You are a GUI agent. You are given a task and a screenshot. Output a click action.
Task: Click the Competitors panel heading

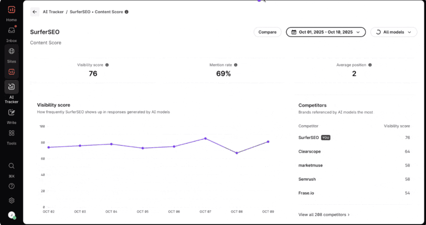click(x=313, y=105)
